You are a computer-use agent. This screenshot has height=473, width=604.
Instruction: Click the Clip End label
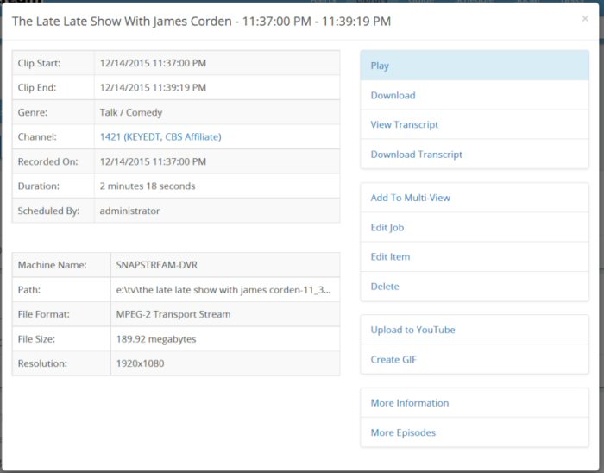37,87
